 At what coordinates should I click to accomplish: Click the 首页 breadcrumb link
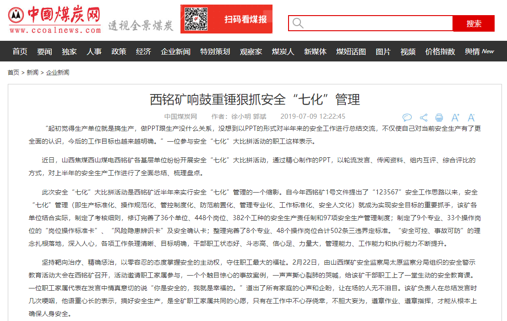tap(13, 72)
